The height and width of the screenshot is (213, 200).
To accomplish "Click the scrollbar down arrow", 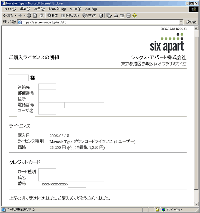I will 196,204.
